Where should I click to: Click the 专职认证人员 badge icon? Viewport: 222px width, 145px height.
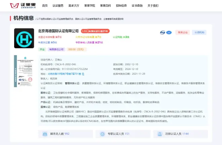(x=102, y=134)
